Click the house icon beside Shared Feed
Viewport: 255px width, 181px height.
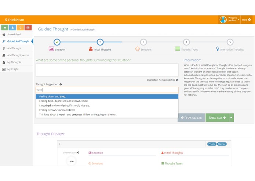[x=4, y=34]
